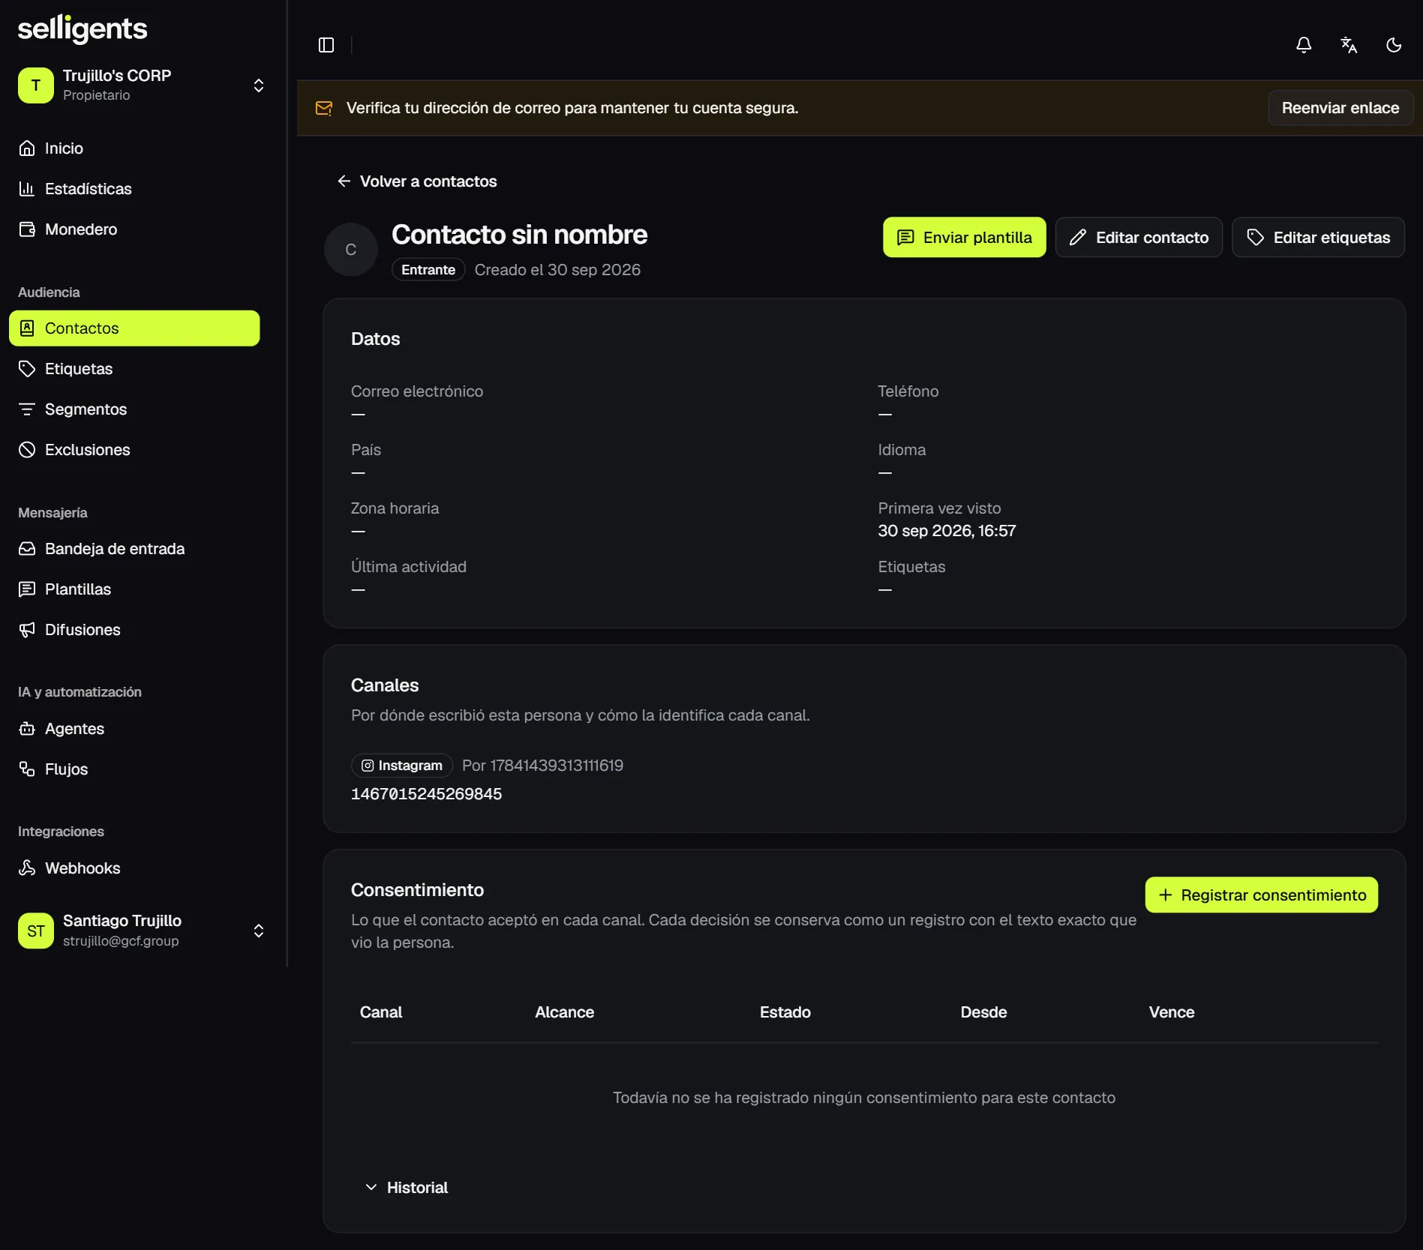Click Editar contacto button
This screenshot has height=1250, width=1423.
(x=1139, y=237)
